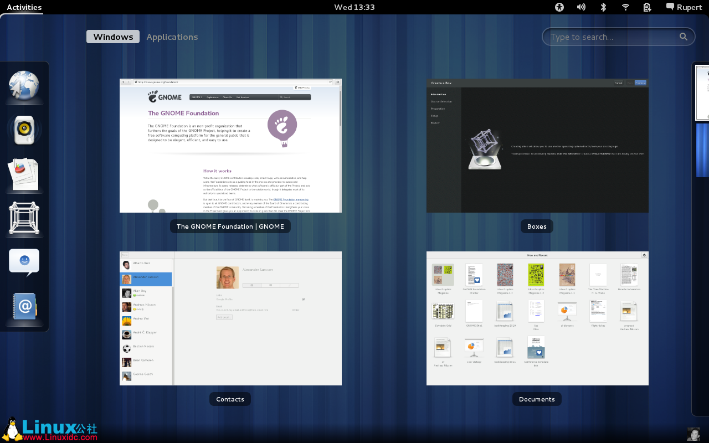
Task: Launch Documents from the dash
Action: pyautogui.click(x=24, y=174)
